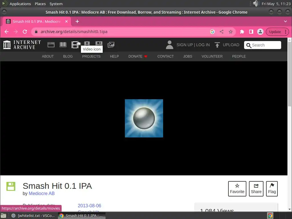This screenshot has width=292, height=219.
Task: Close the Smash Hit 0.1 IPA tab
Action: (66, 21)
